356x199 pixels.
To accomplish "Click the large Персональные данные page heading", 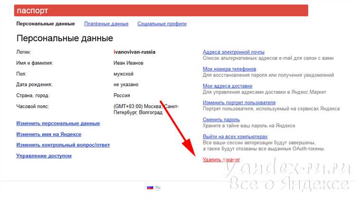I will (x=65, y=38).
